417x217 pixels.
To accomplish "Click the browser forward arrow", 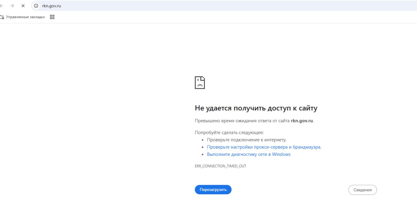I will [x=12, y=6].
